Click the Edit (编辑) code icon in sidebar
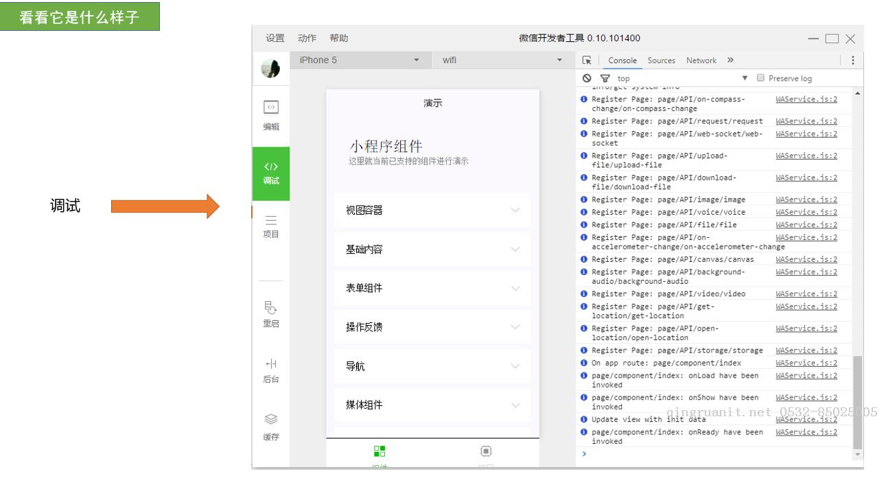Viewport: 886px width, 478px height. click(271, 108)
